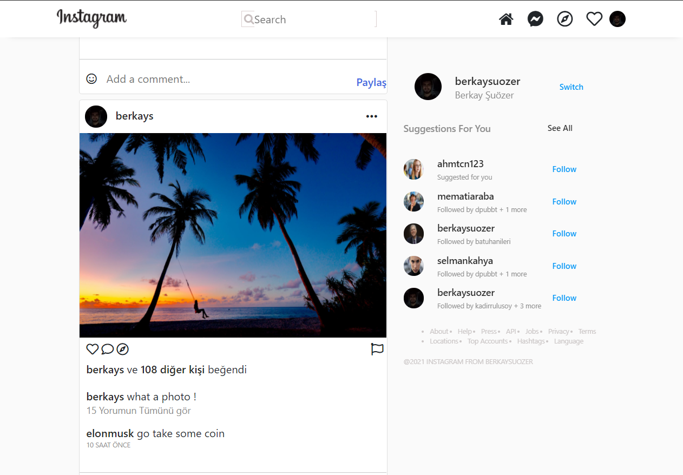Open the emoji picker in the comment box
This screenshot has height=475, width=683.
[91, 78]
